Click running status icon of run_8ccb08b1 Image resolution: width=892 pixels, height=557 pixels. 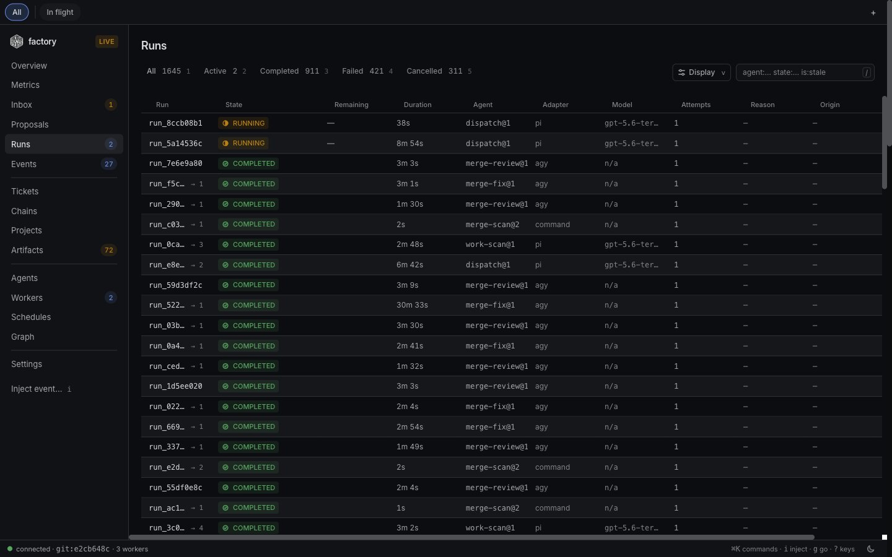[x=225, y=123]
